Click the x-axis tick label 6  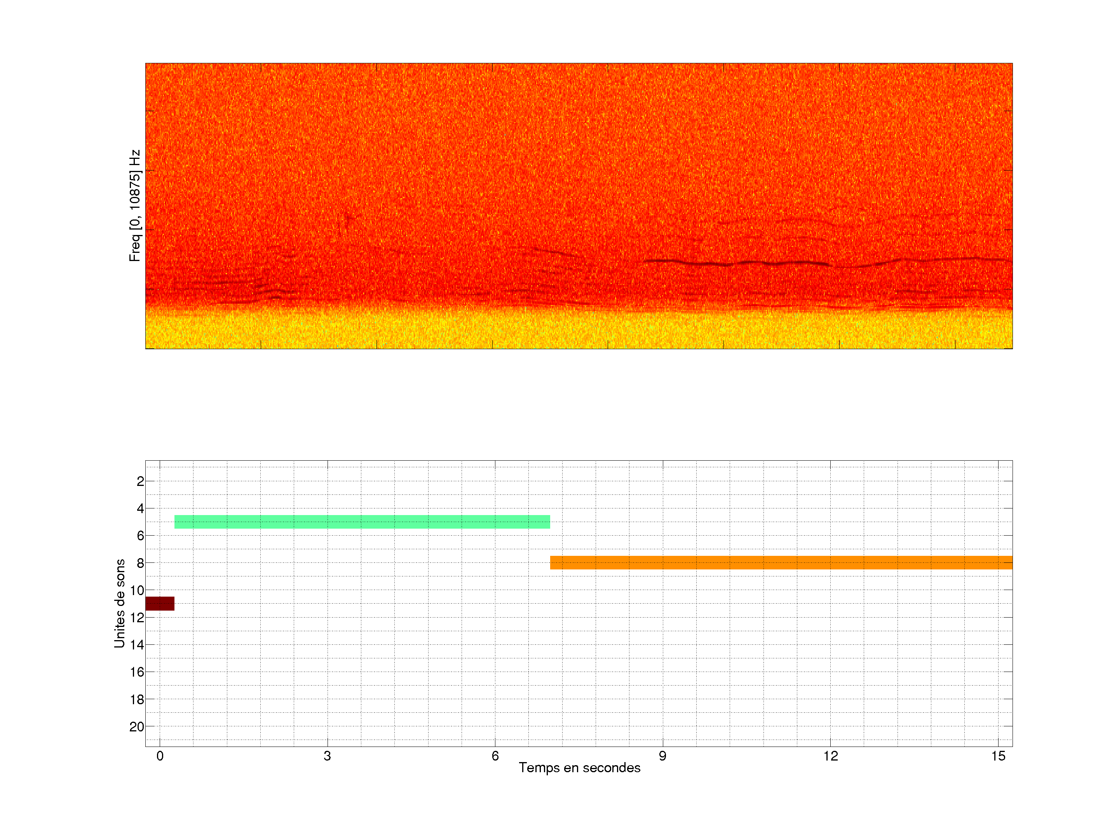coord(495,756)
